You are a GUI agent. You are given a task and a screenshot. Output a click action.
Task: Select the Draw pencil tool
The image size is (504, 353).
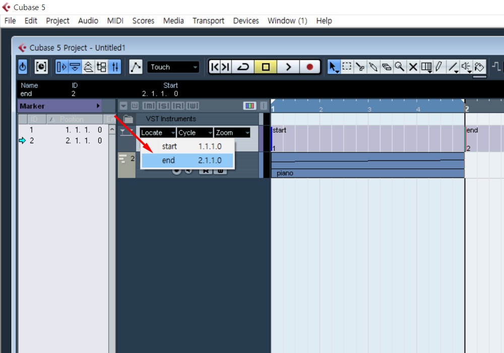[439, 67]
